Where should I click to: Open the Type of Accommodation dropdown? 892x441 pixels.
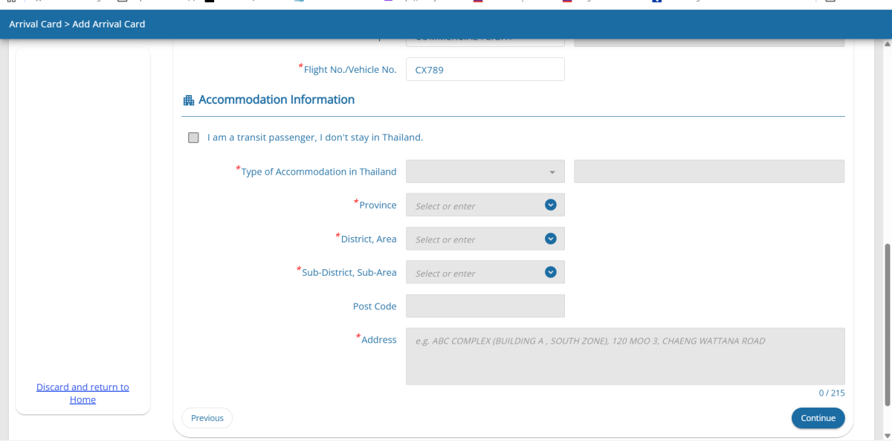pos(485,172)
